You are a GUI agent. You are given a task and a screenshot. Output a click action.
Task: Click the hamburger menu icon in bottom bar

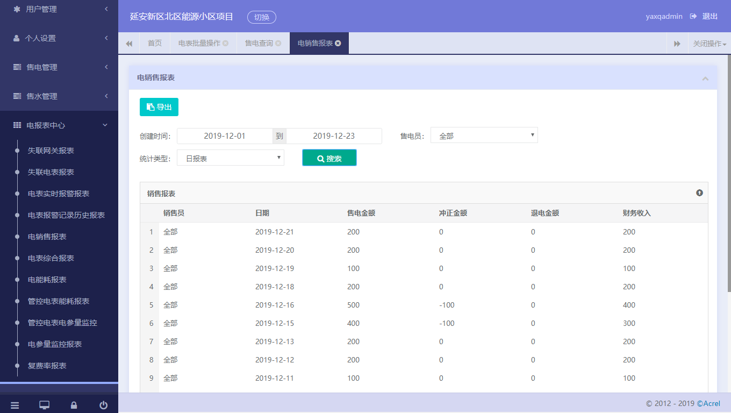tap(15, 405)
